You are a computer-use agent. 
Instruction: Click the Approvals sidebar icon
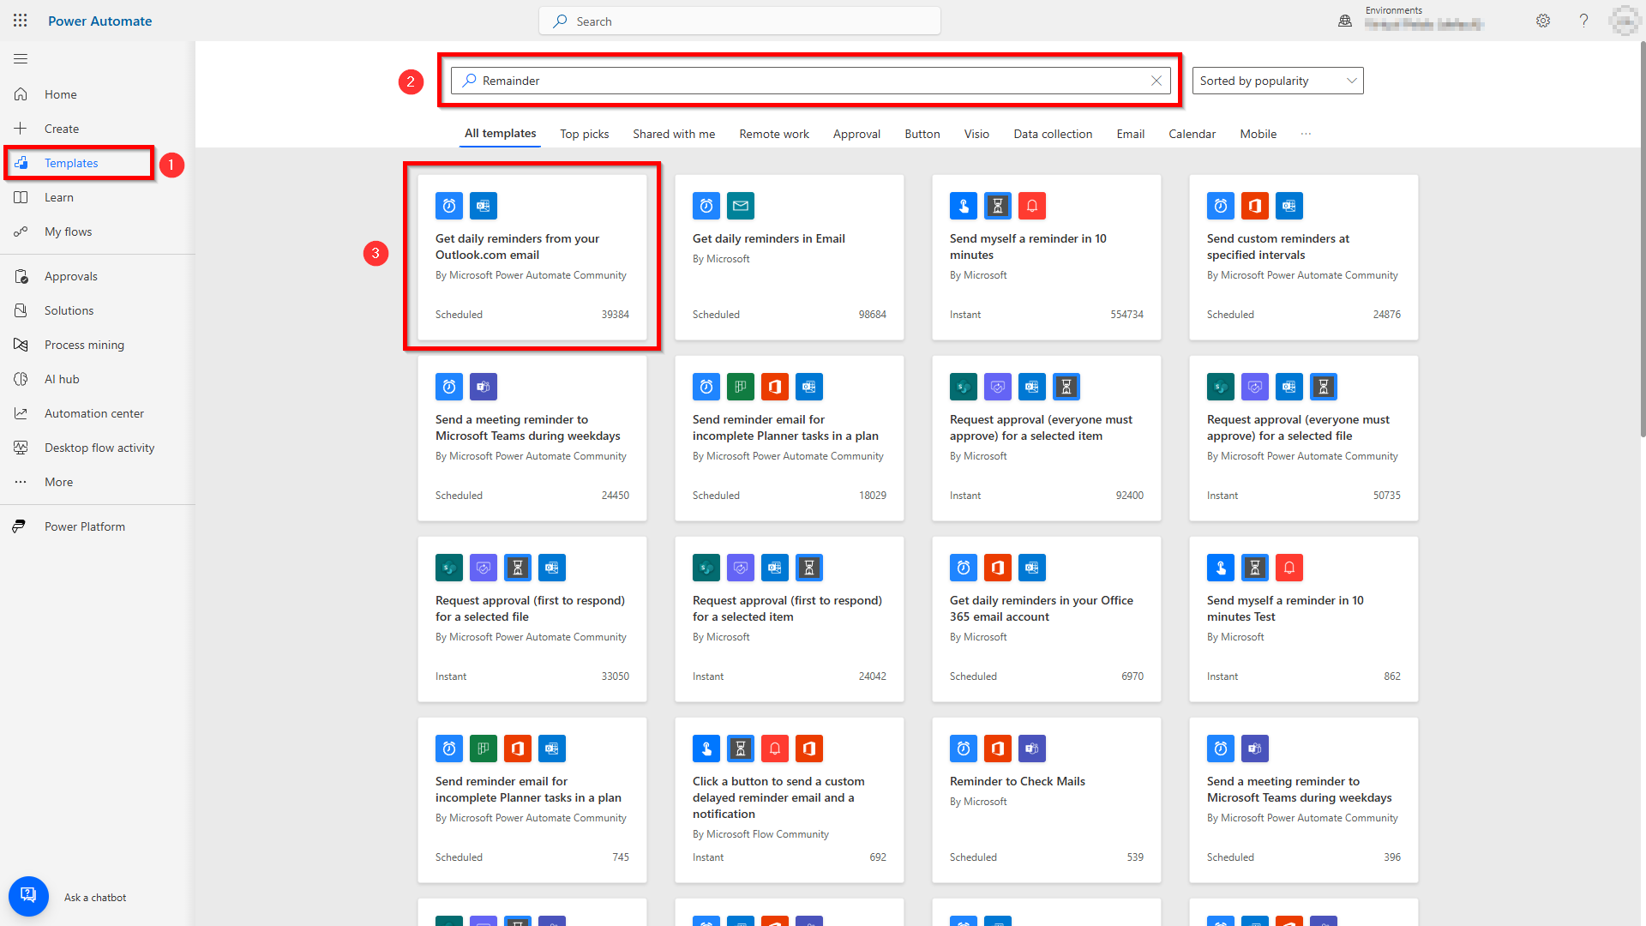point(21,276)
